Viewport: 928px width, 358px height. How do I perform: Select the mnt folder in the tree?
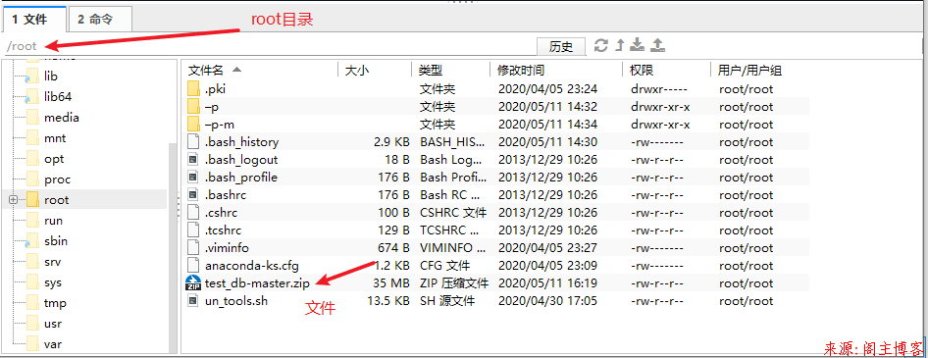click(x=55, y=138)
